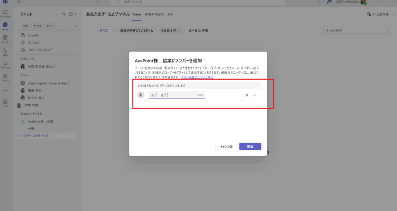
Task: Toggle the チャネル filter chip
Action: click(x=37, y=26)
